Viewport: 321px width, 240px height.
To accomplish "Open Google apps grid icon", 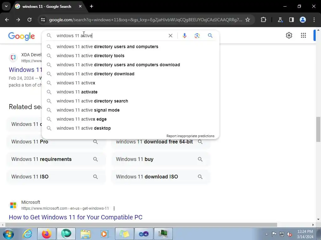I will click(x=303, y=35).
